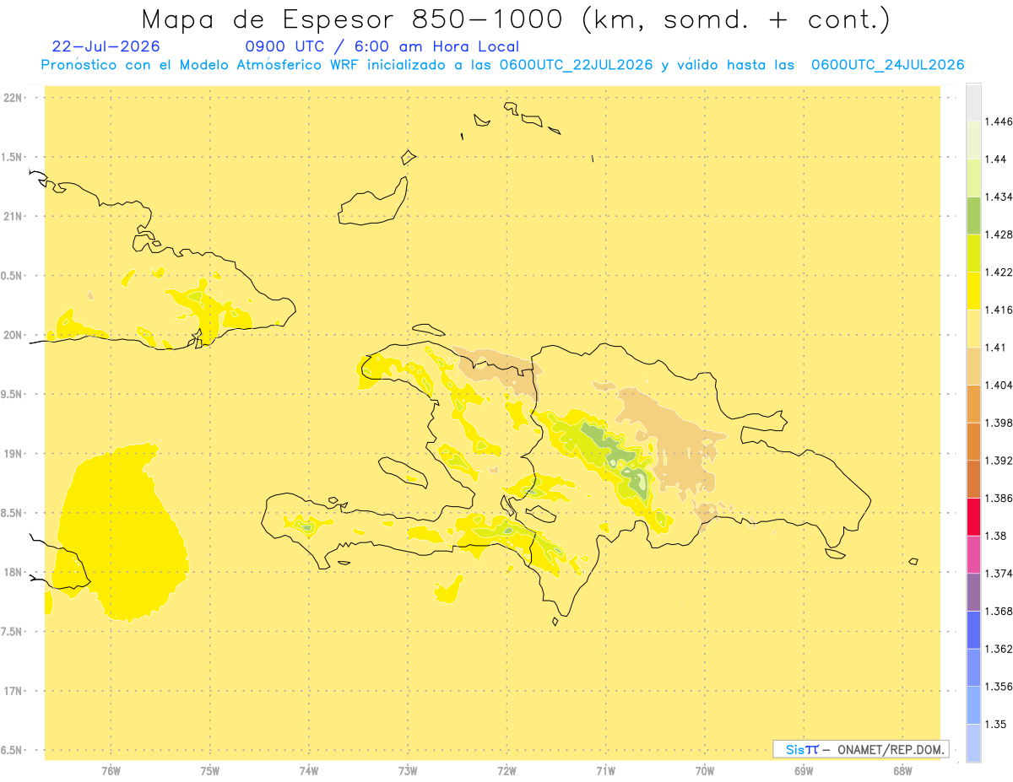Click the 22N latitude label

tap(12, 98)
